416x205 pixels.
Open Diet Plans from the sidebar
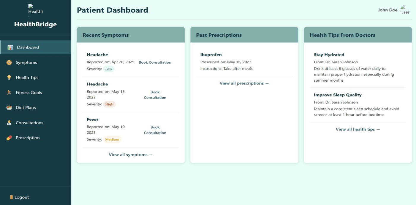coord(26,108)
